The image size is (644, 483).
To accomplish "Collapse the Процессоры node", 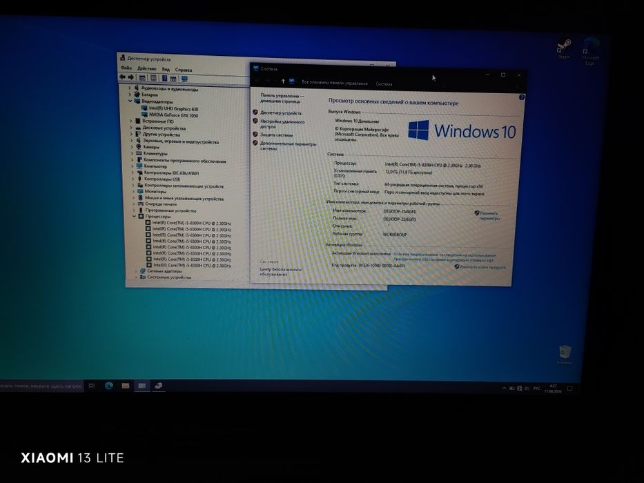I will (135, 217).
